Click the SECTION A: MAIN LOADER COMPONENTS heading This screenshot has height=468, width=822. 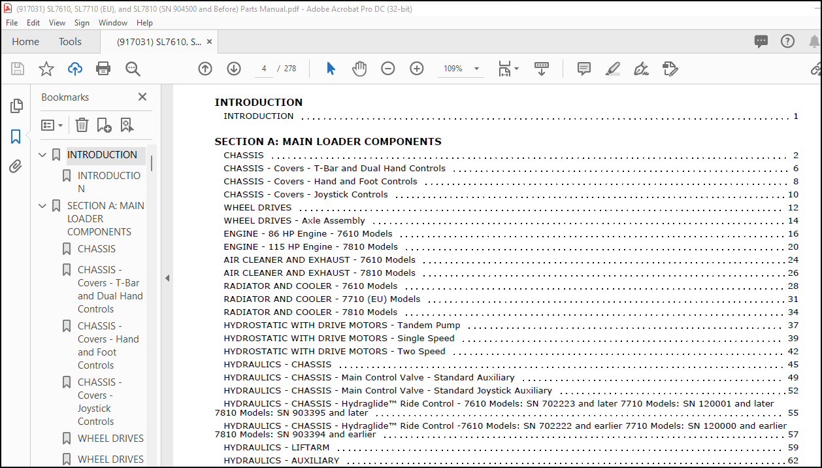(x=328, y=141)
